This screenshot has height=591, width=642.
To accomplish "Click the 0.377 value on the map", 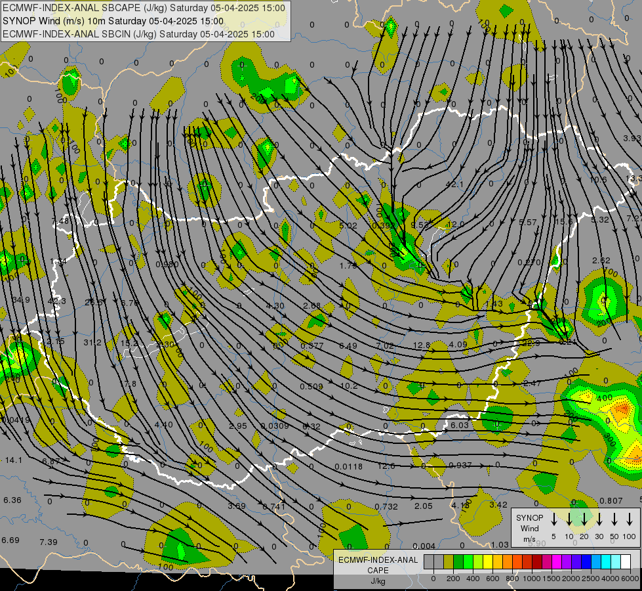I will pyautogui.click(x=312, y=346).
